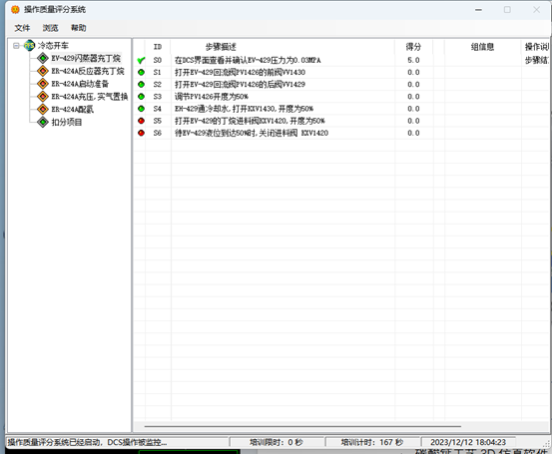Select the S4 row about EH-429 cooling water
Screen dimensions: 552x454
point(341,109)
